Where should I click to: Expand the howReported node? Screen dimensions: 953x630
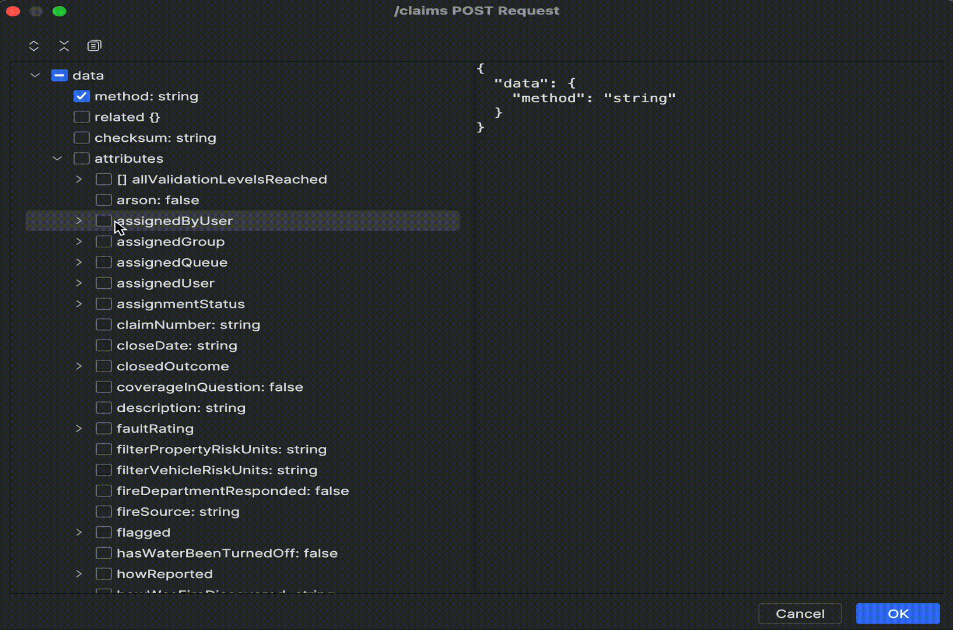click(79, 574)
